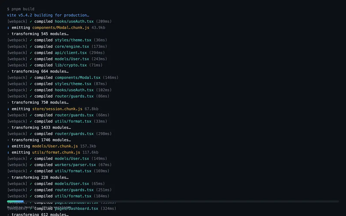
Task: Select the 'transforming 228 modules…' line
Action: click(38, 177)
